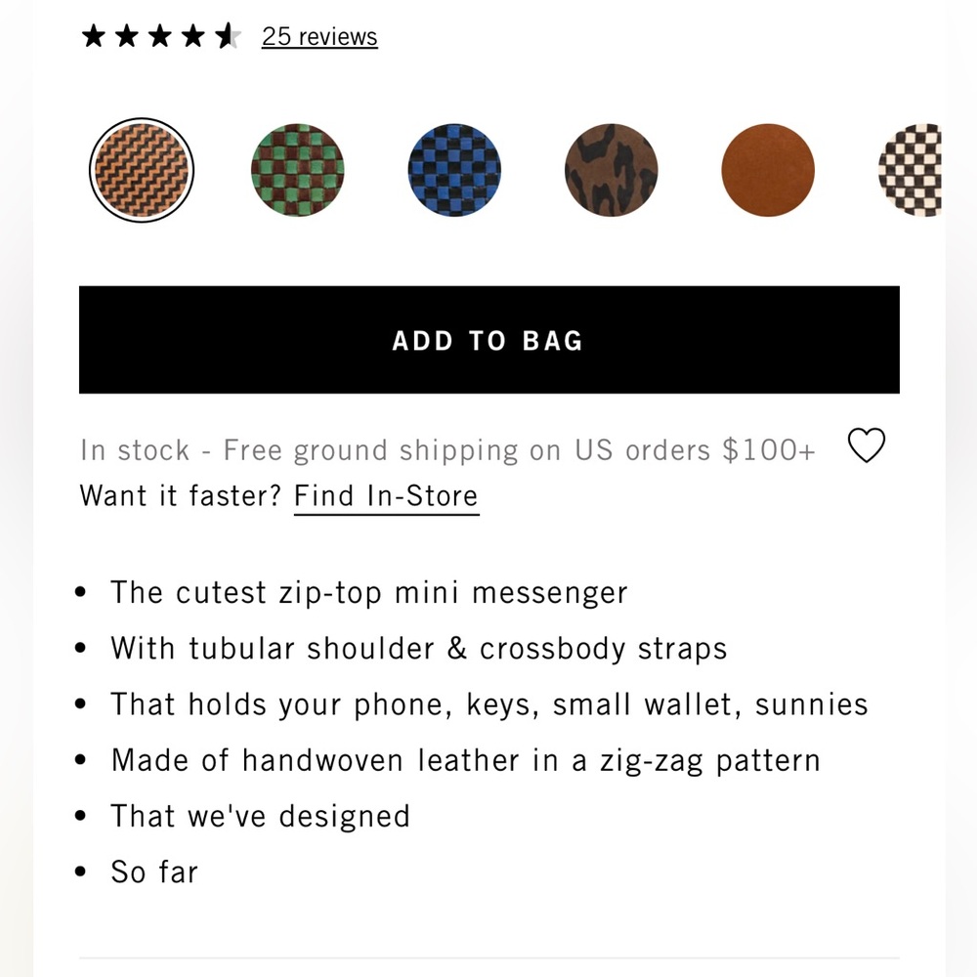Click the free ground shipping notice
This screenshot has height=977, width=977.
tap(447, 450)
